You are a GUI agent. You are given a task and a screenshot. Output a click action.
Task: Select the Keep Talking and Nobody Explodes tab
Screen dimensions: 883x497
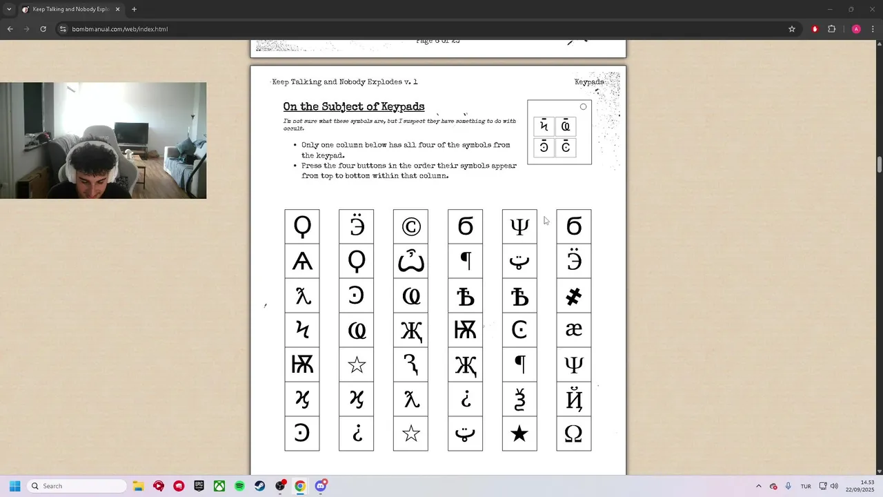[71, 10]
